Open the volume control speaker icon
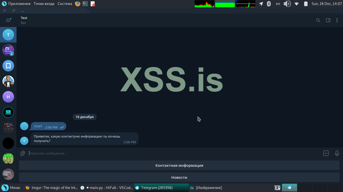Viewport: 343px width, 192px height. click(x=287, y=4)
